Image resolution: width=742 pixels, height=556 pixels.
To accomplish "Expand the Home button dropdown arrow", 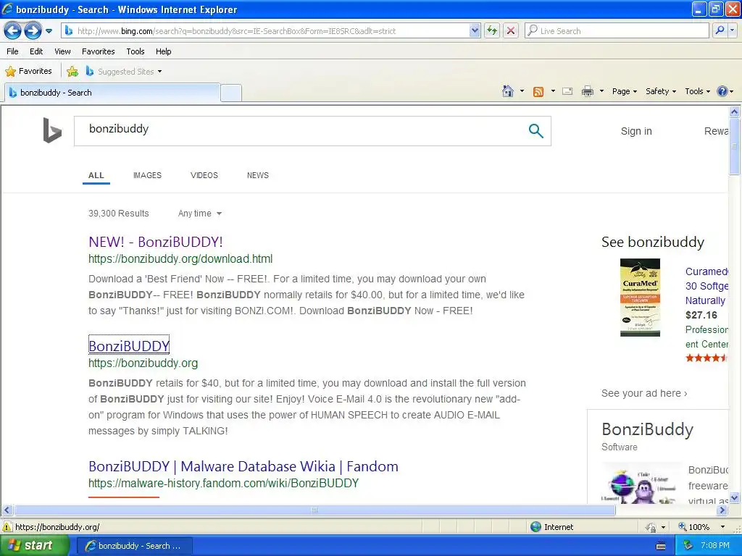I will (522, 91).
